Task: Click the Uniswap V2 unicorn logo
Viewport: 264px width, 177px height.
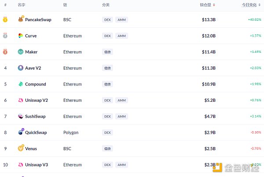Action: (x=21, y=100)
